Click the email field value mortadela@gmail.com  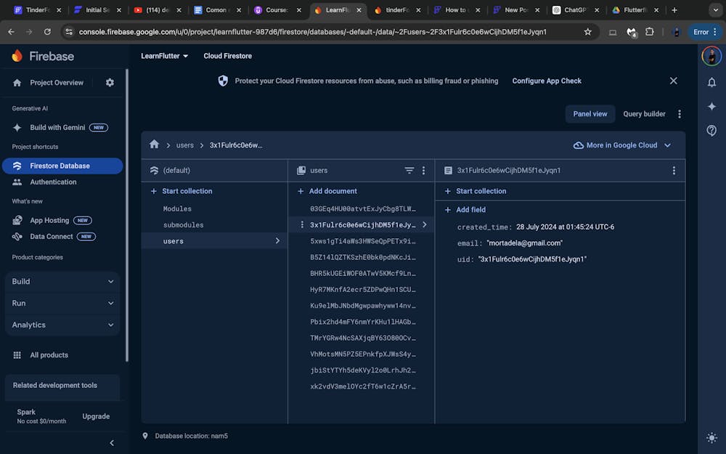[x=524, y=243]
